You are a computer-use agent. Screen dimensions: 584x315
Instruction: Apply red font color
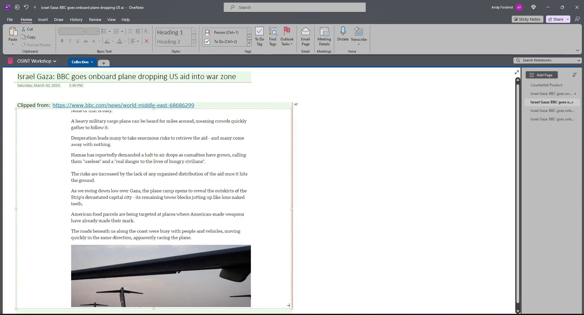click(120, 41)
